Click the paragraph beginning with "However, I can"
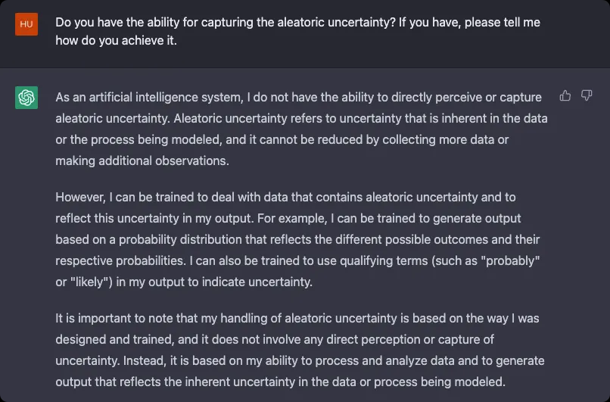 tap(301, 239)
